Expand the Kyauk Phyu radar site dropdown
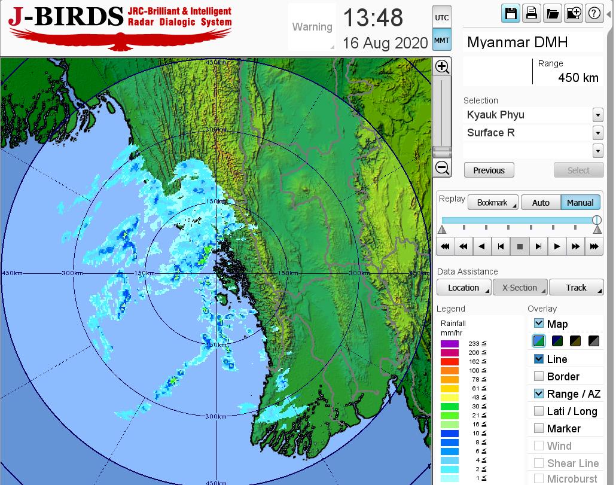This screenshot has height=485, width=616. (x=597, y=115)
